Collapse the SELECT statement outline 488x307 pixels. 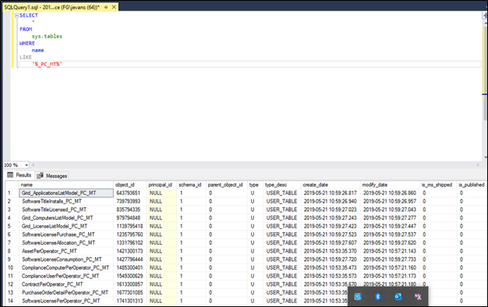(16, 16)
